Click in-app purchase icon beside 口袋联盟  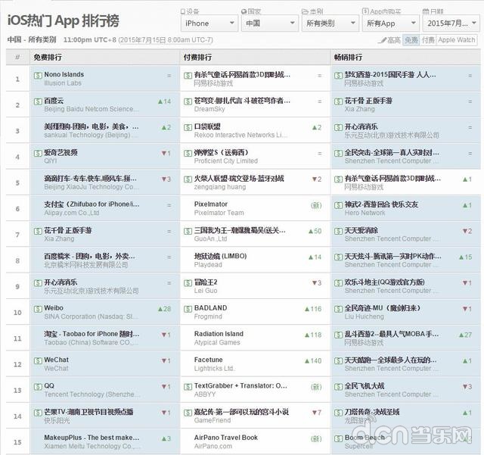[188, 127]
